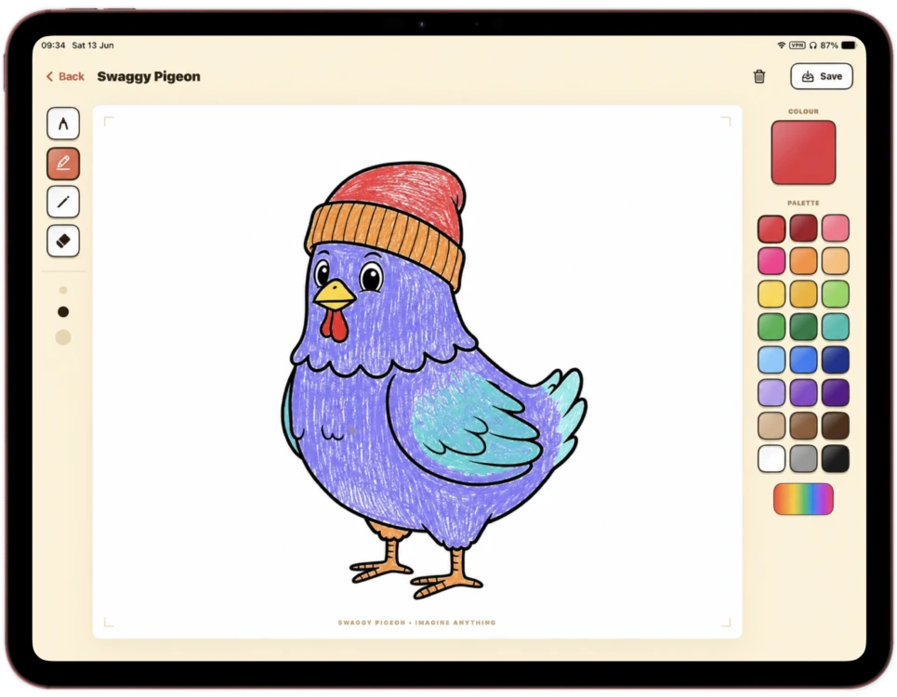This screenshot has width=897, height=697.
Task: Pick the medium blue swatch
Action: 803,360
